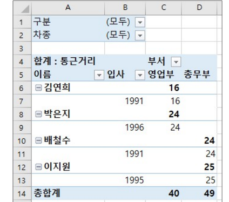
Task: Click the (모두) value in row 1
Action: pos(118,22)
